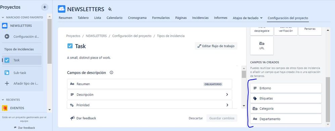Click right panel scrollbar up arrow
The width and height of the screenshot is (335, 131).
328,30
